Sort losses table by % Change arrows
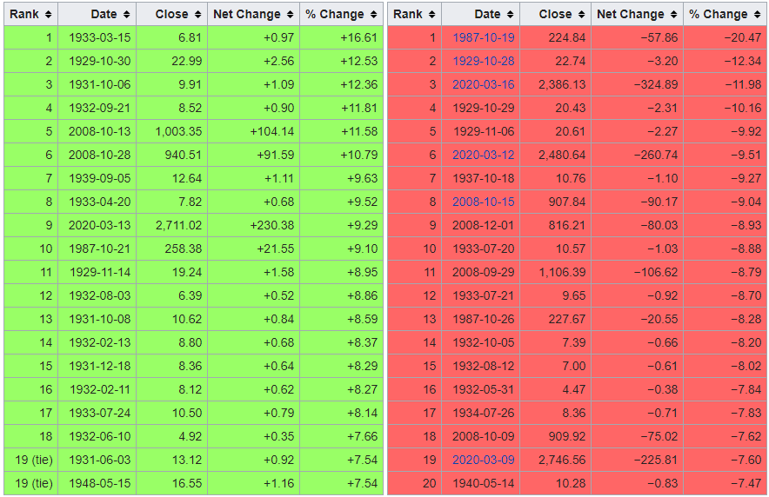Viewport: 769px width, 497px height. (757, 15)
